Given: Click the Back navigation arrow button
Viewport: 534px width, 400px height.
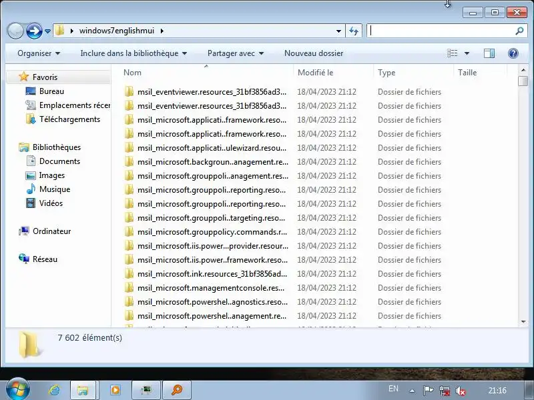Looking at the screenshot, I should tap(15, 31).
